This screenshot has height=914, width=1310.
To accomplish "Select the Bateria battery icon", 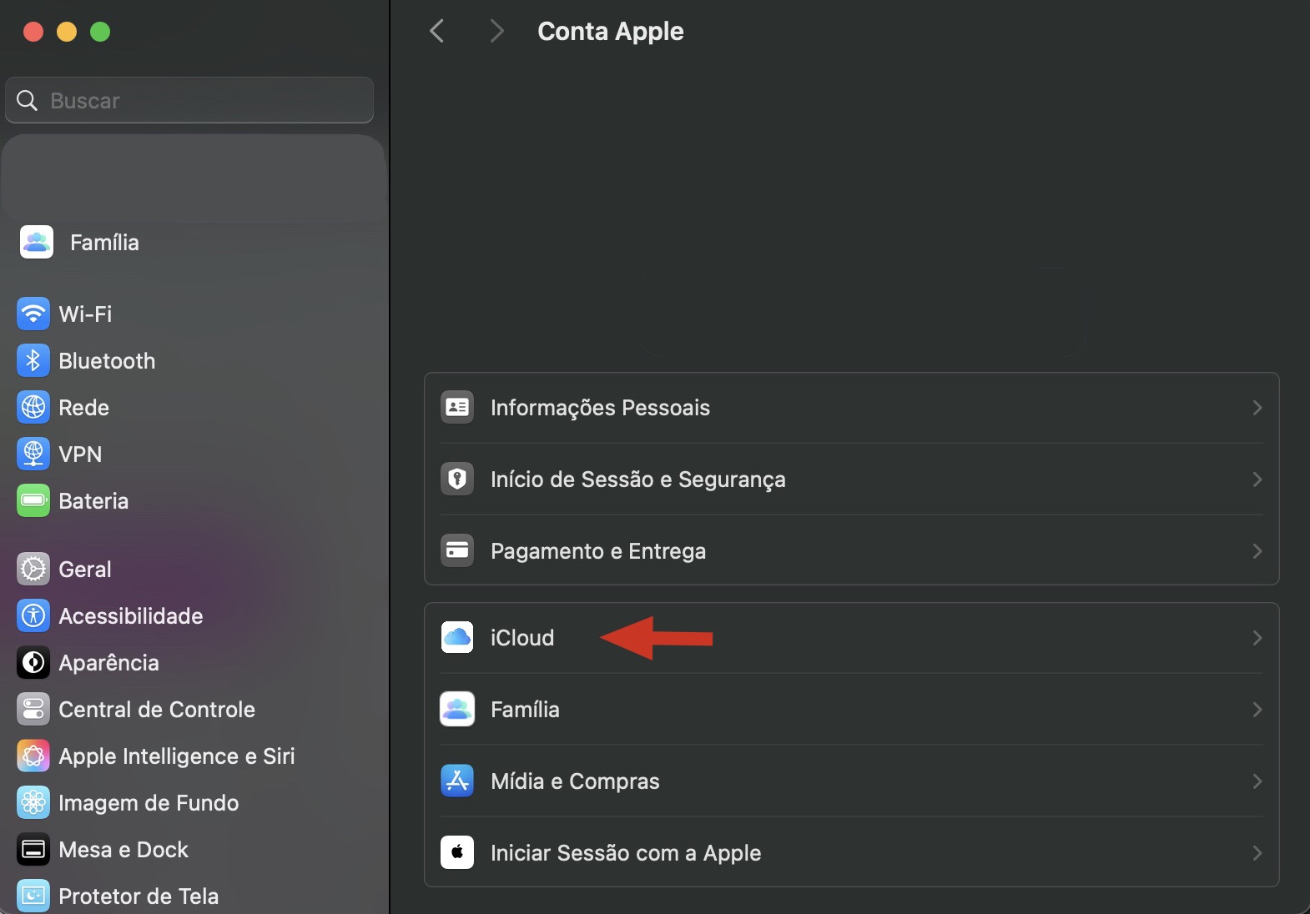I will [33, 500].
